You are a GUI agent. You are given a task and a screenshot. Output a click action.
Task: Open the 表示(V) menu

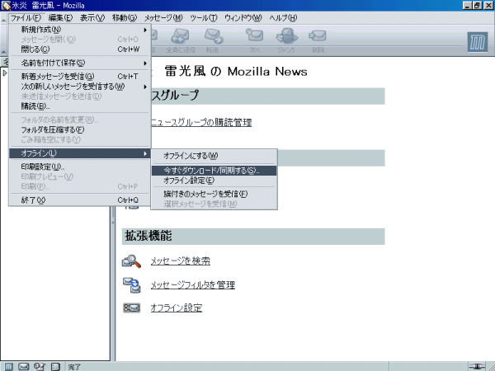coord(92,18)
